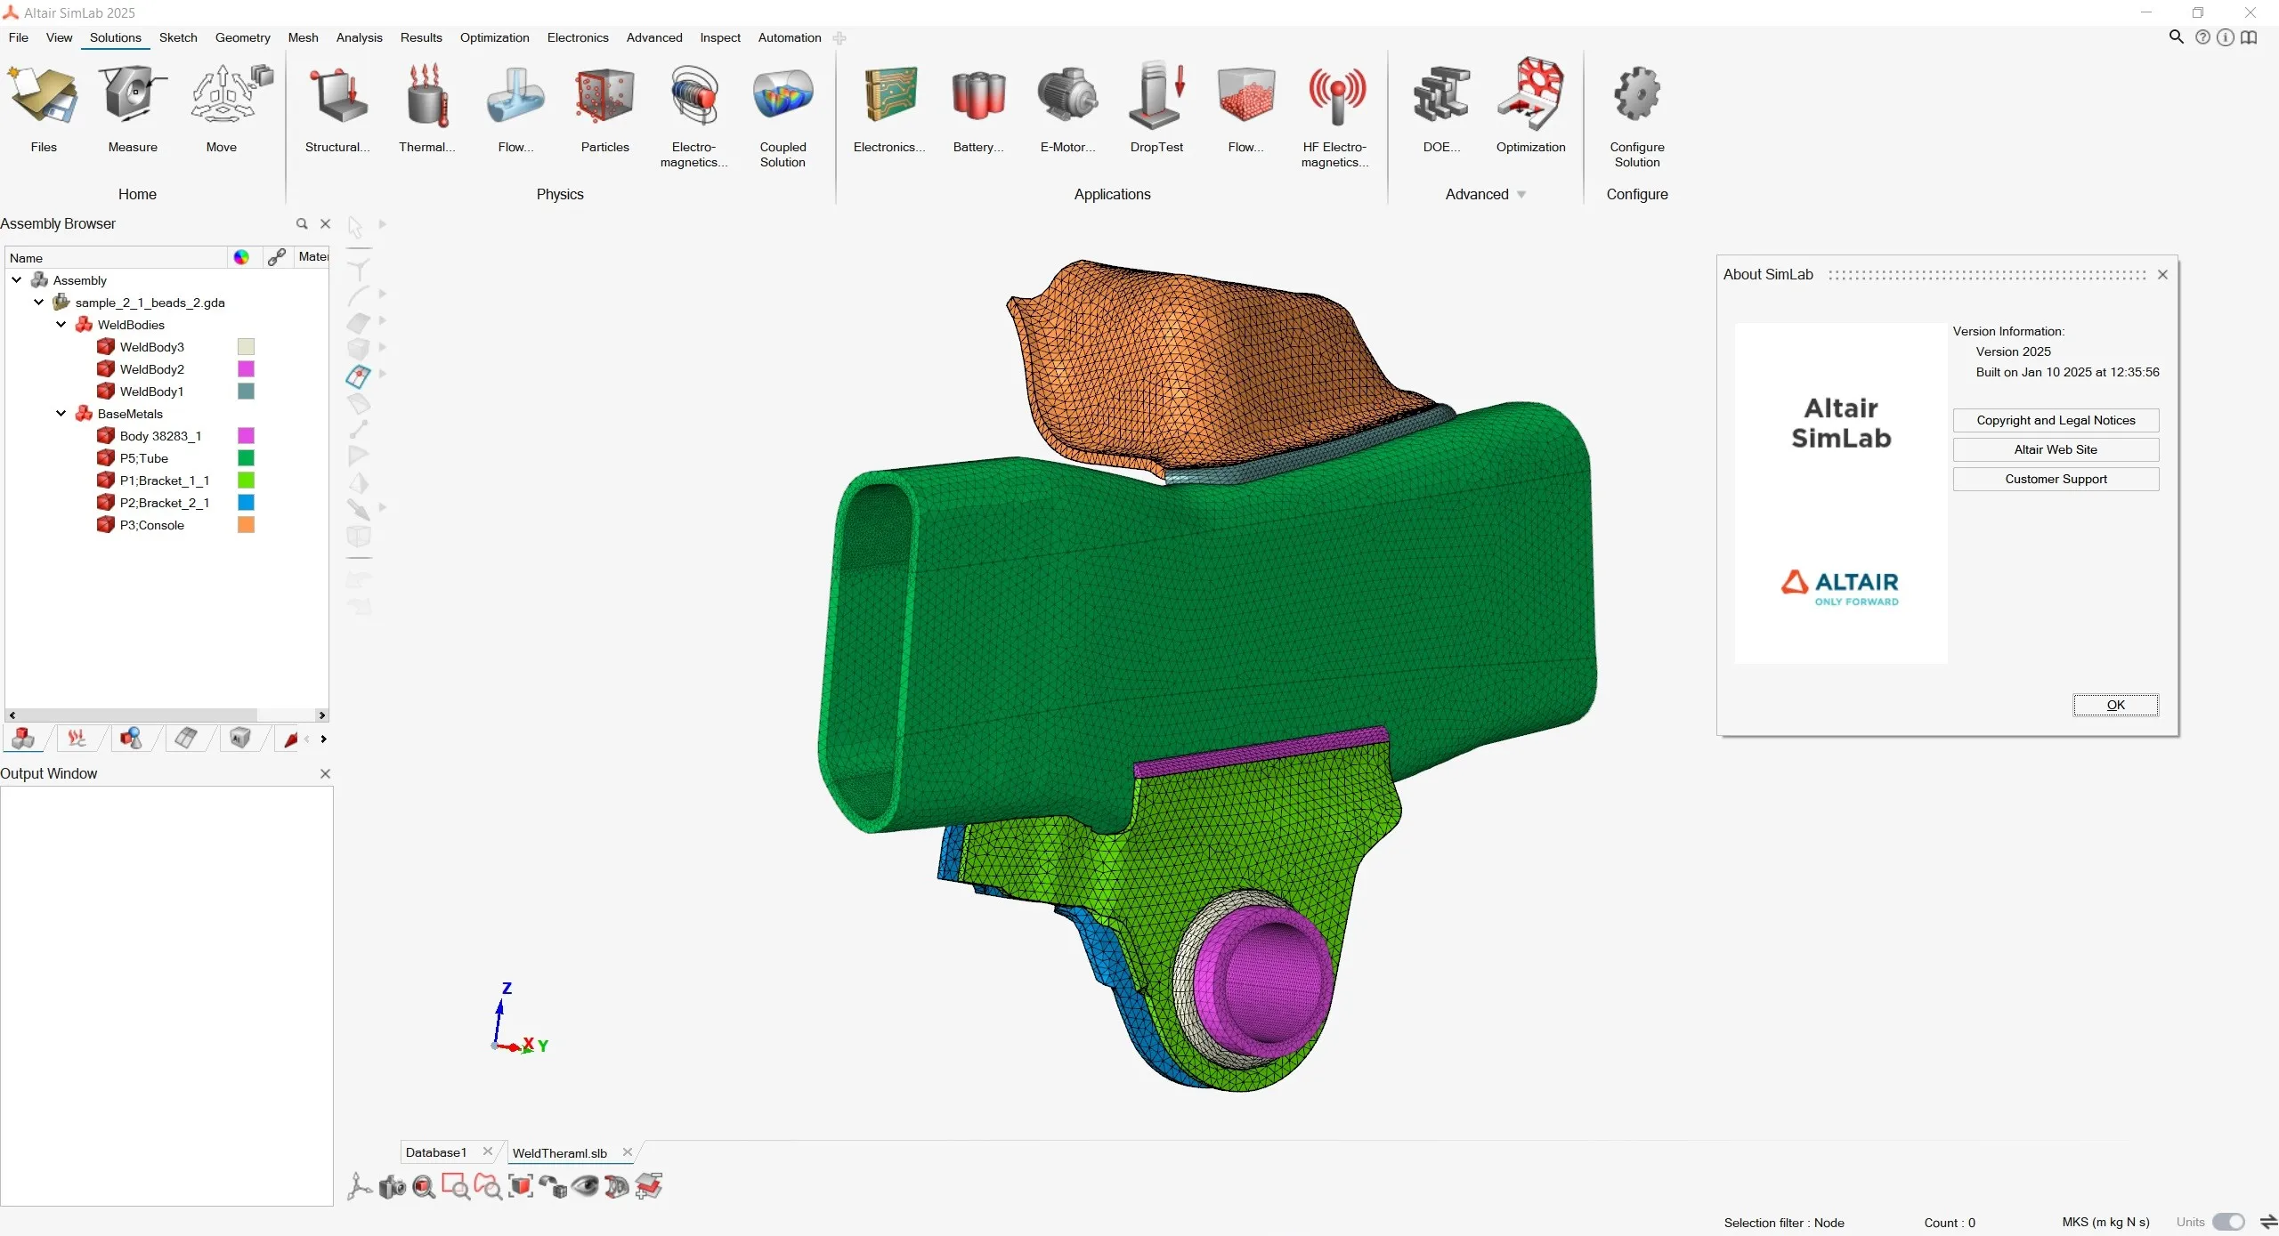Open the Flow tool in the Physics group
The image size is (2279, 1236).
point(515,107)
